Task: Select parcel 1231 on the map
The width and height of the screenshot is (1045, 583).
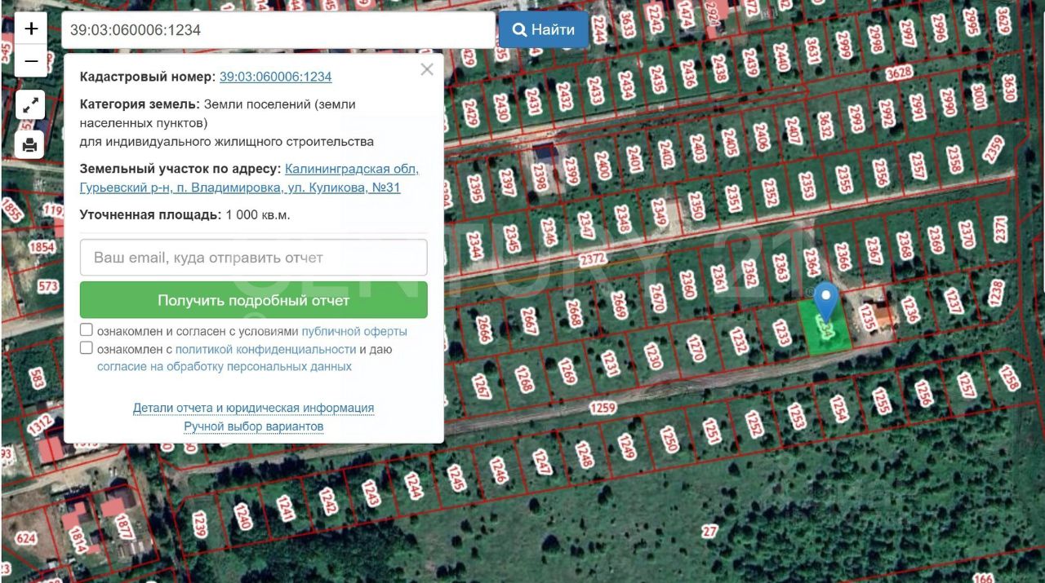Action: [609, 363]
